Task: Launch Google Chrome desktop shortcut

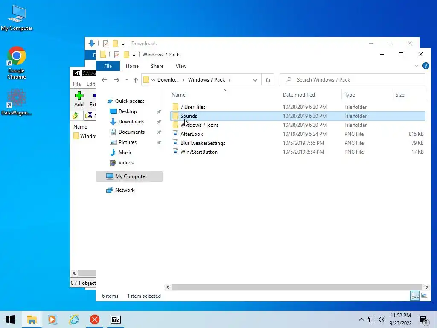Action: [x=17, y=63]
